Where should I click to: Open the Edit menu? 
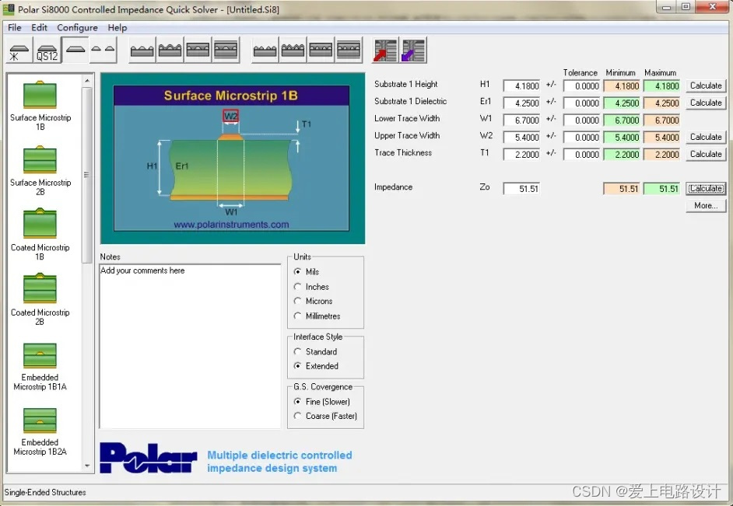tap(39, 27)
